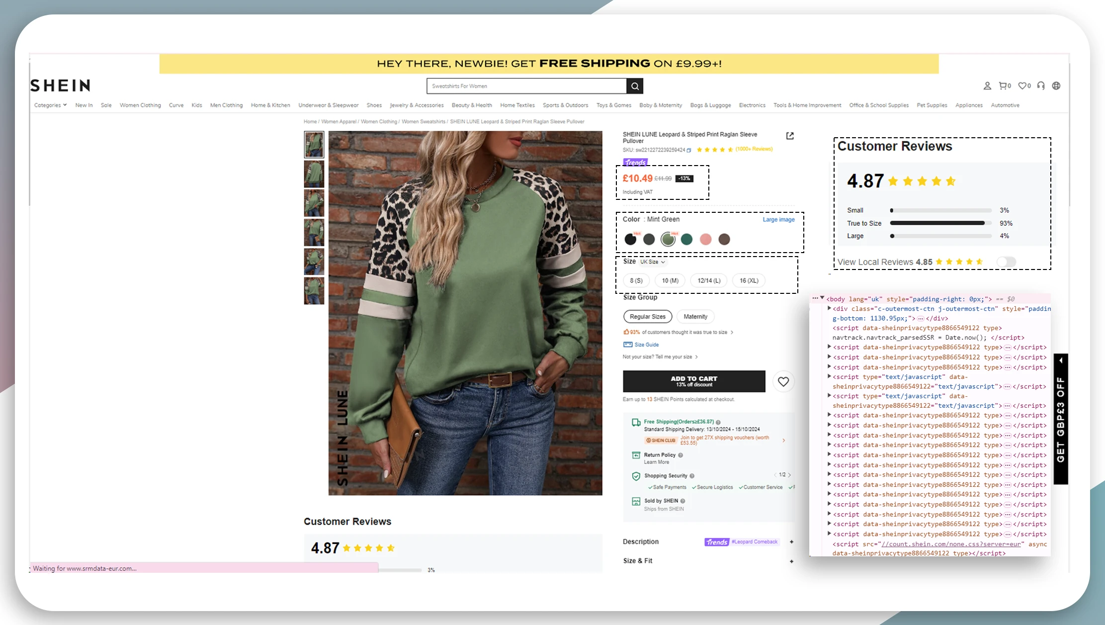The image size is (1105, 625).
Task: Select size 16 (XL)
Action: (749, 280)
